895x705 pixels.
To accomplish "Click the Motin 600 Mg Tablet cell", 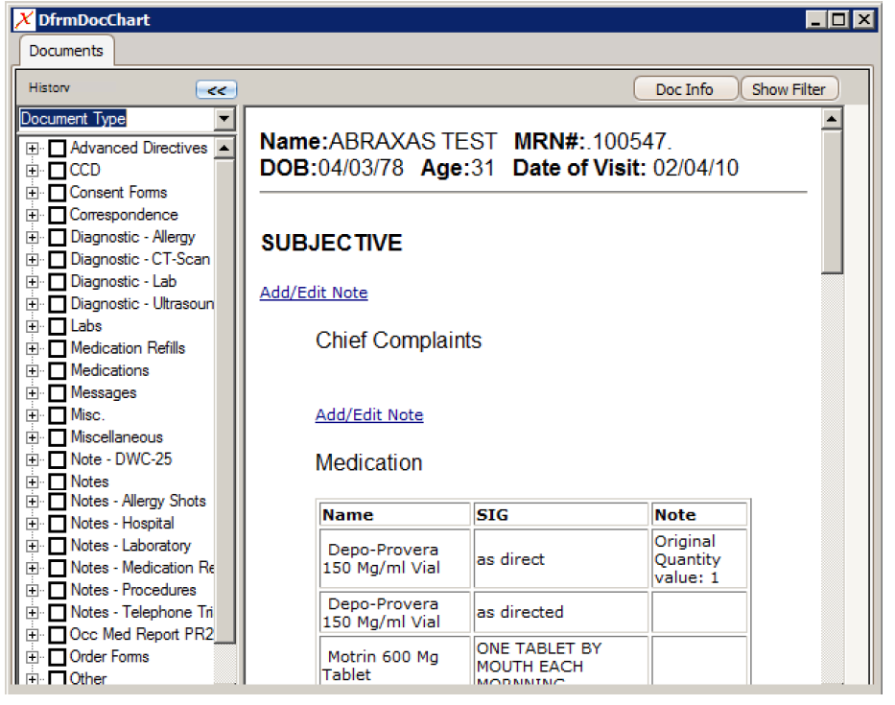I will click(x=394, y=661).
